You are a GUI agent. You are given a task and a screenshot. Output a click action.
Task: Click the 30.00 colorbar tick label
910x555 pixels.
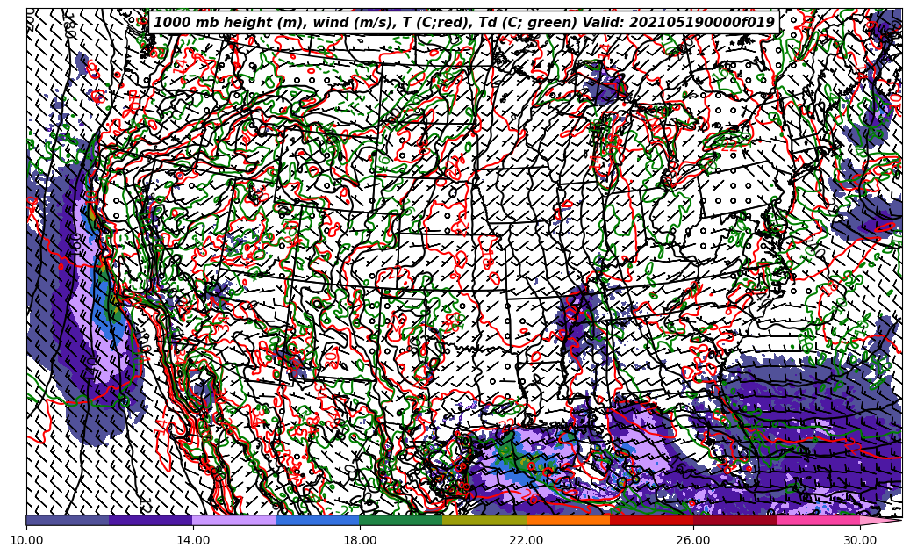click(x=860, y=540)
